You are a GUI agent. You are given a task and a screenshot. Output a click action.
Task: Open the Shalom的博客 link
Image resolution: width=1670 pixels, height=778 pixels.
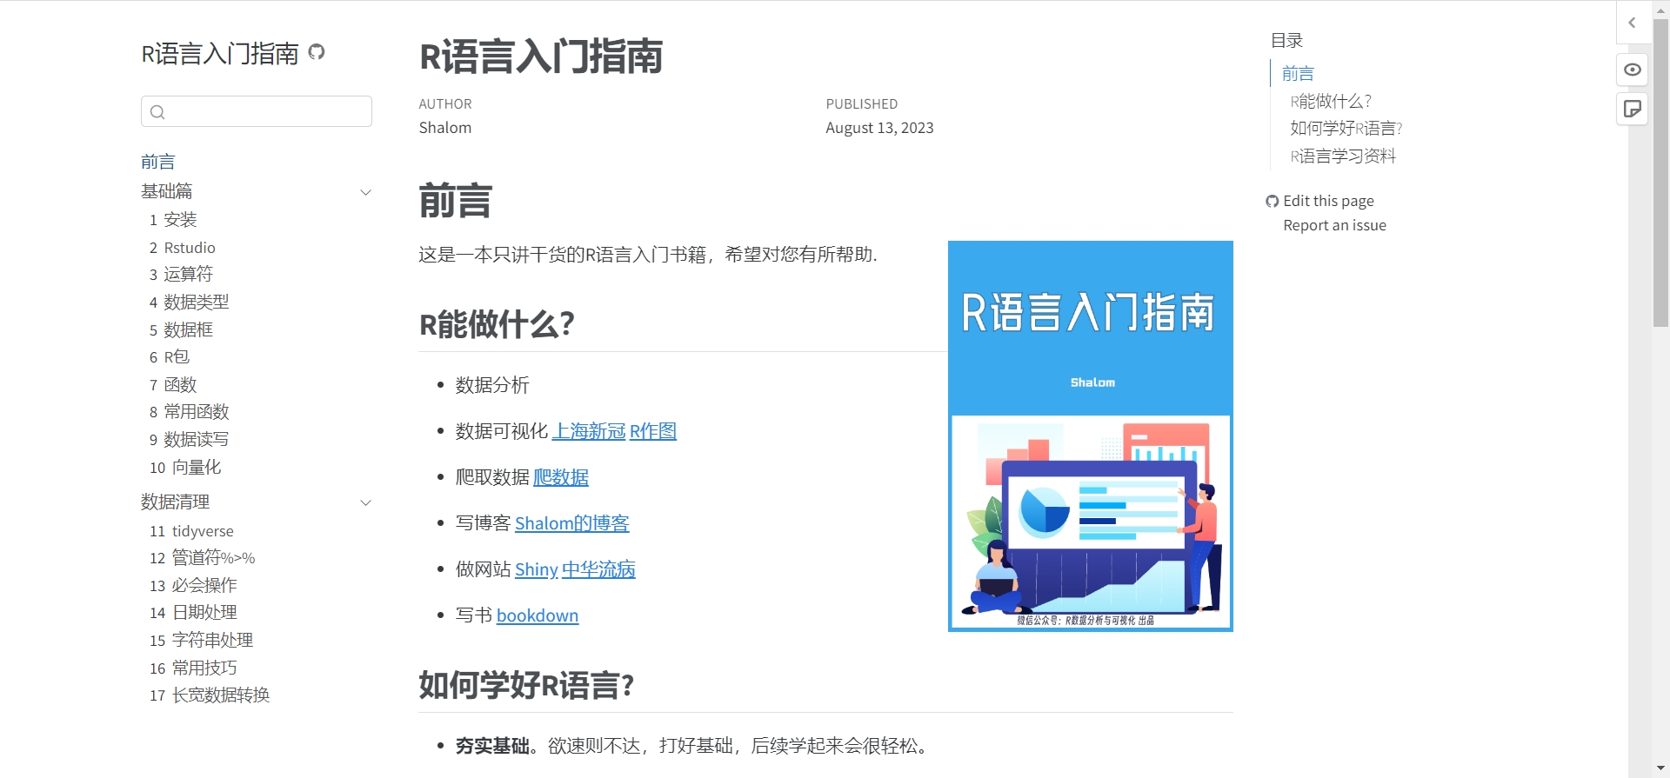coord(572,523)
